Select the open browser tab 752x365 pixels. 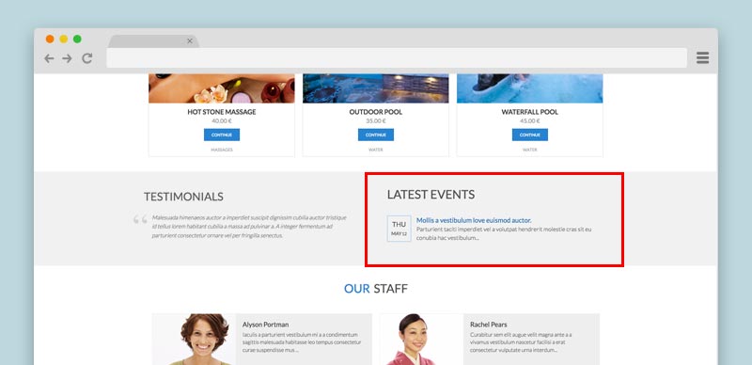point(153,41)
